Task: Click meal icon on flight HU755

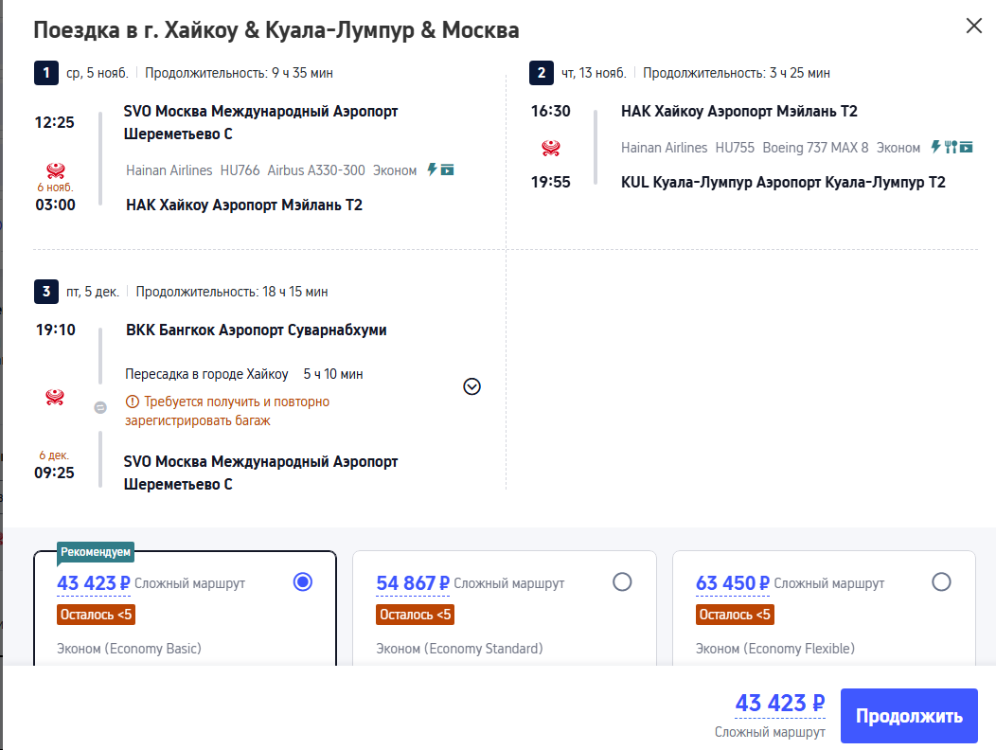Action: (951, 147)
